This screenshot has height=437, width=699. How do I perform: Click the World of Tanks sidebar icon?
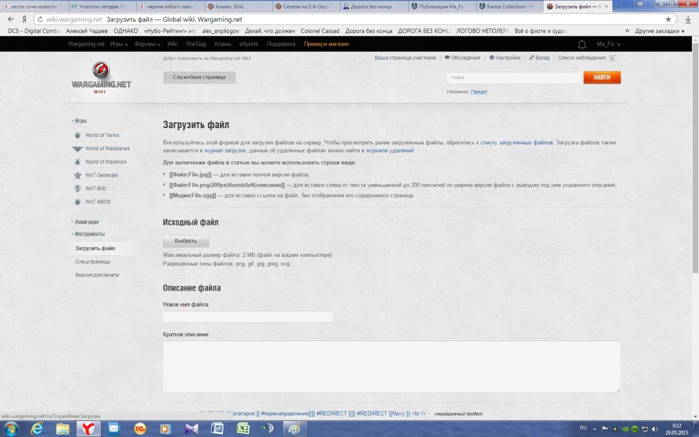coord(78,135)
